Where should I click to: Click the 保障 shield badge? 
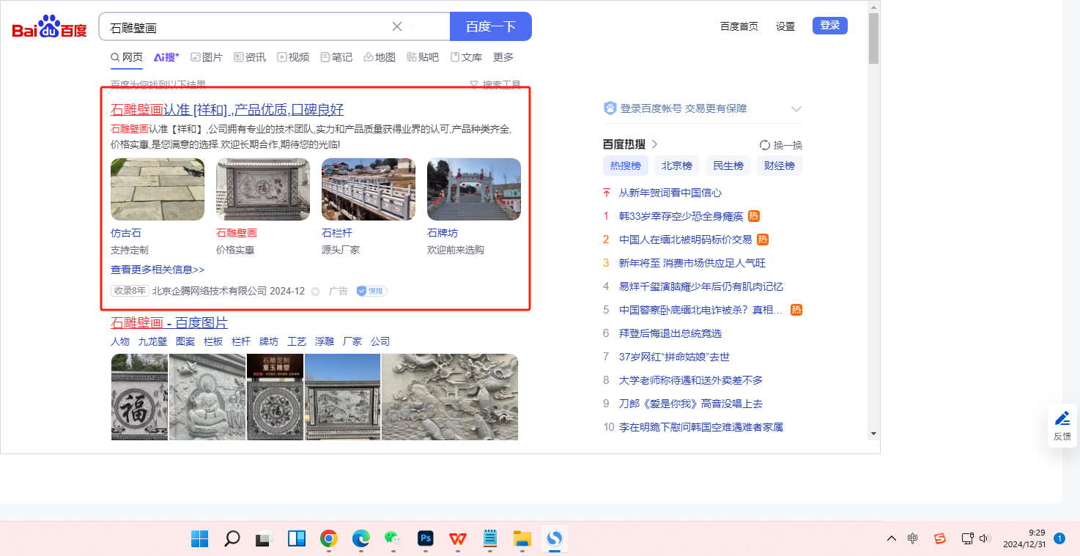(371, 291)
